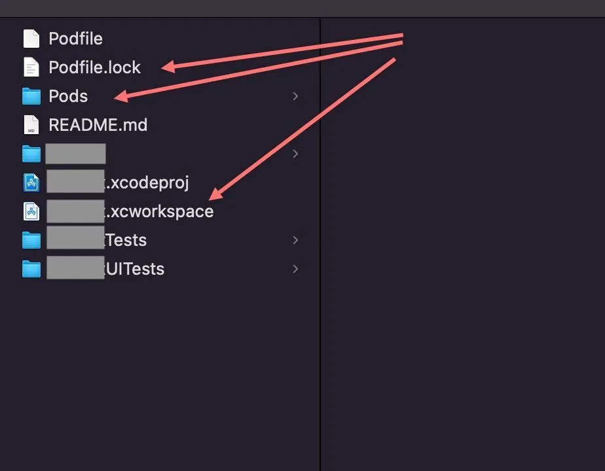Click the .xcodeproj Xcode project icon
This screenshot has width=605, height=471.
click(x=31, y=183)
